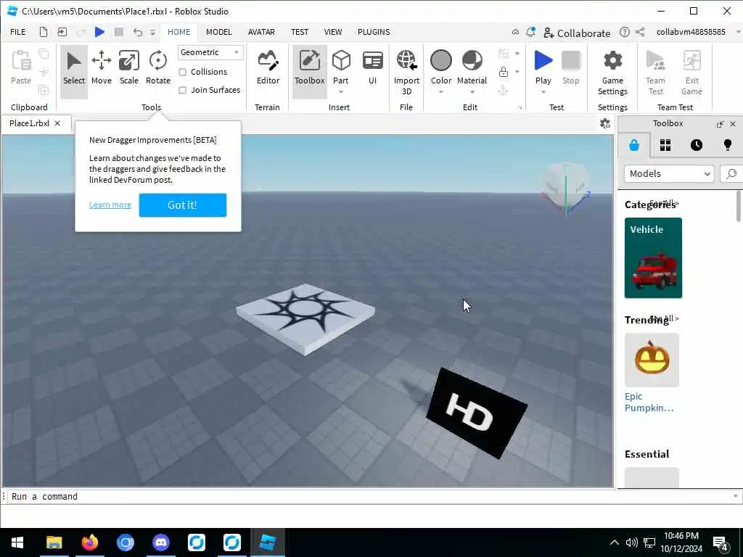
Task: Launch Firefox from taskbar
Action: tap(89, 542)
